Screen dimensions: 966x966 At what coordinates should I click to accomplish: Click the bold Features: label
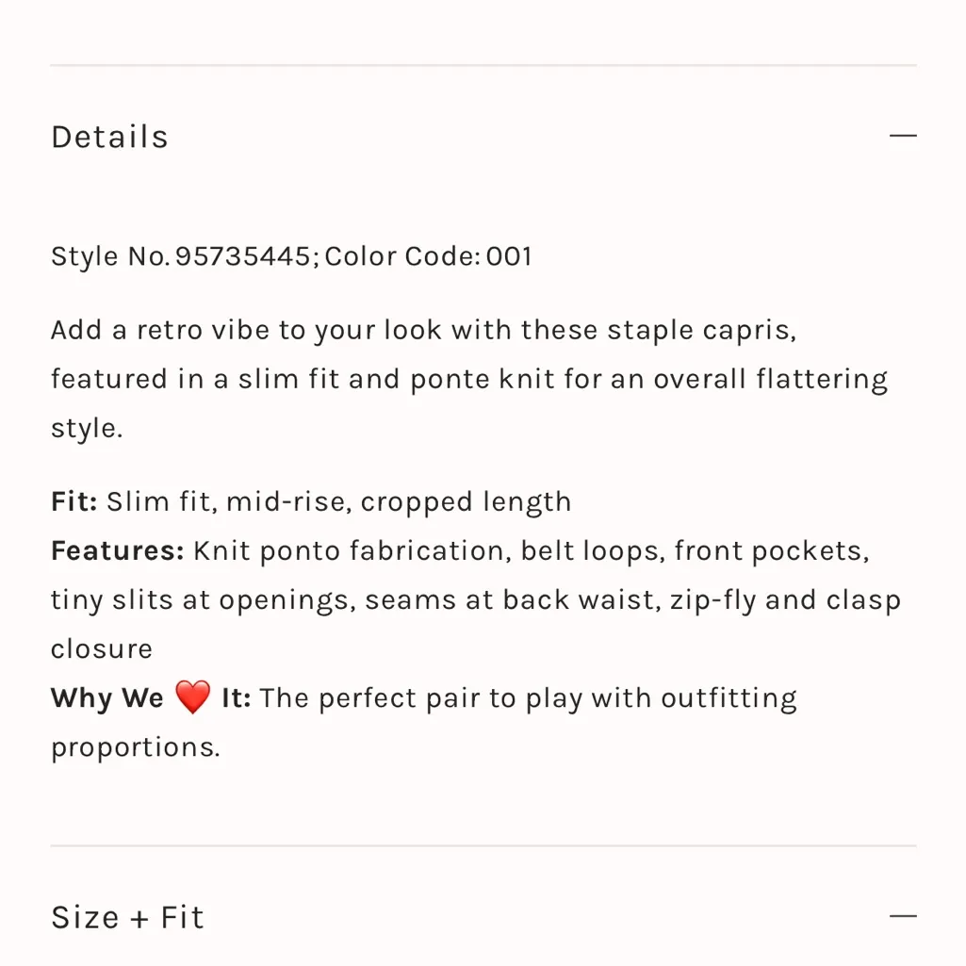(117, 550)
